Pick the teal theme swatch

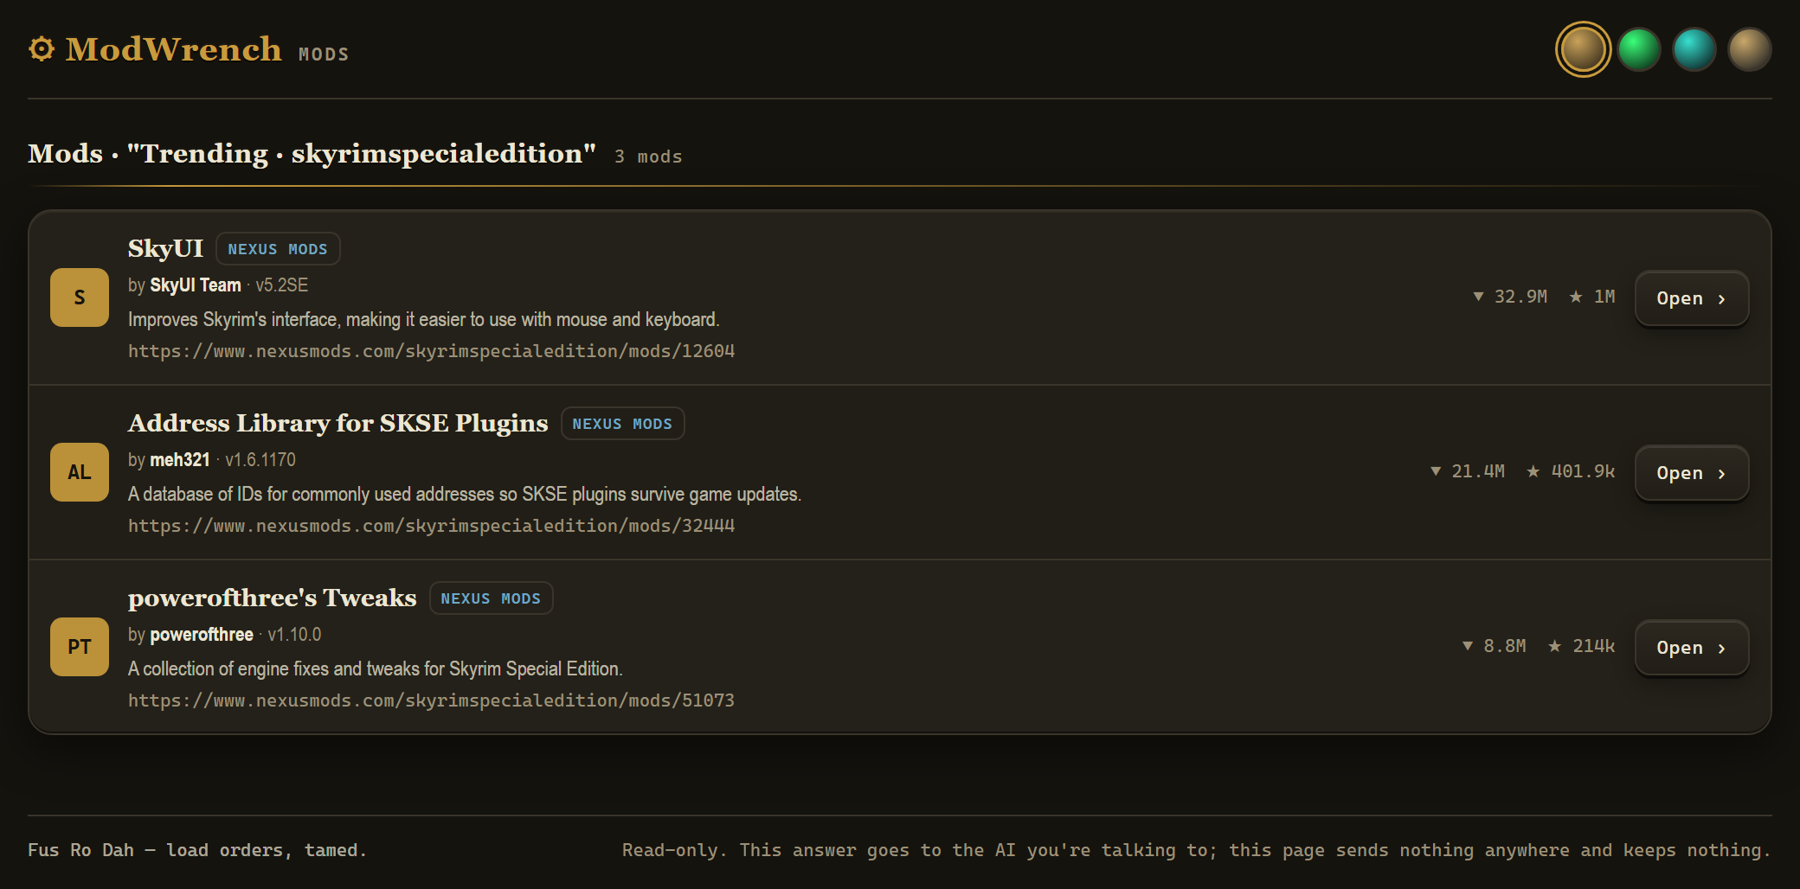point(1694,49)
